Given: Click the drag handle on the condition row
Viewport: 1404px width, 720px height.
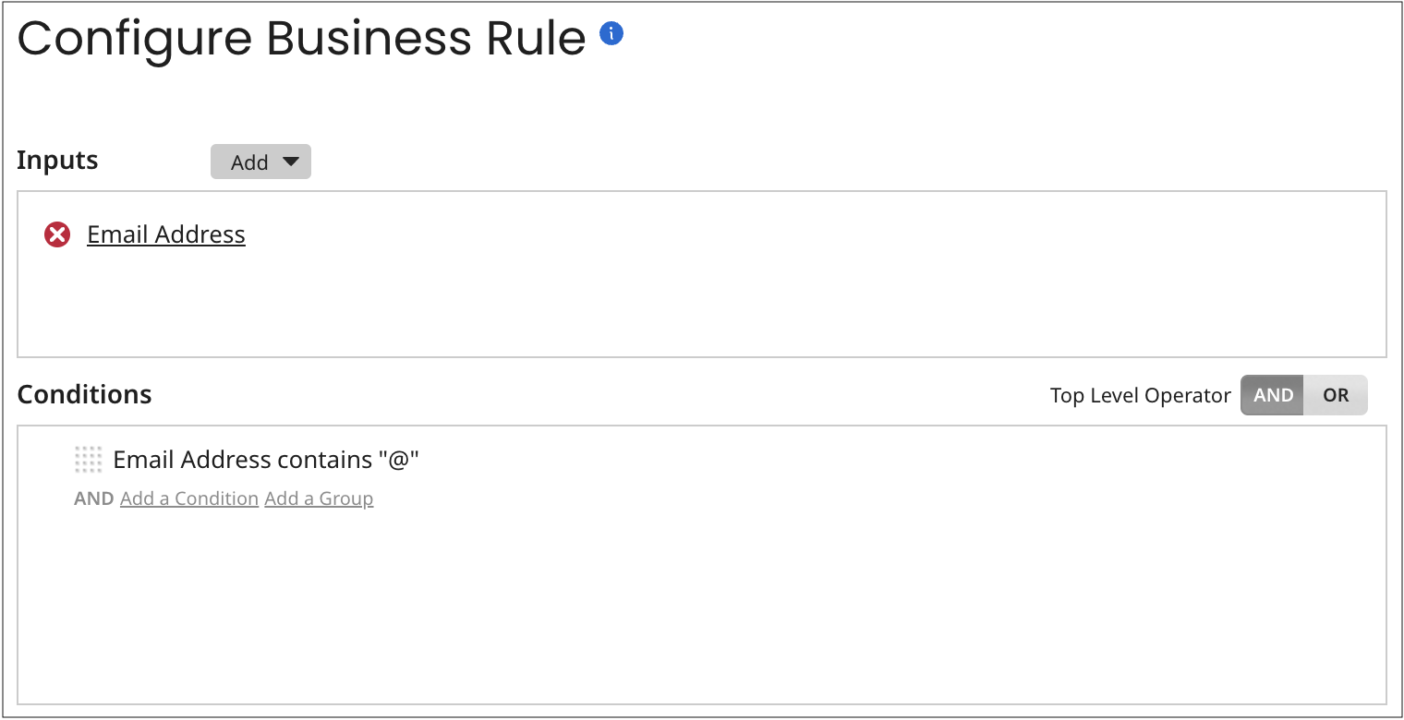Looking at the screenshot, I should point(88,460).
